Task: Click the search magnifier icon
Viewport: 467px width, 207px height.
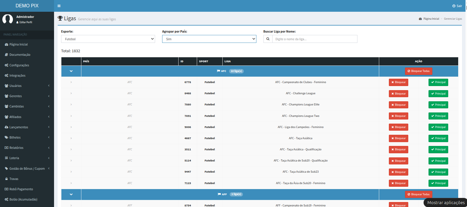Action: pos(268,39)
